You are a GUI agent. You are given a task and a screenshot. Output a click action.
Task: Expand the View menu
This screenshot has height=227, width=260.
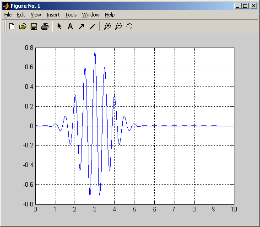[x=36, y=15]
